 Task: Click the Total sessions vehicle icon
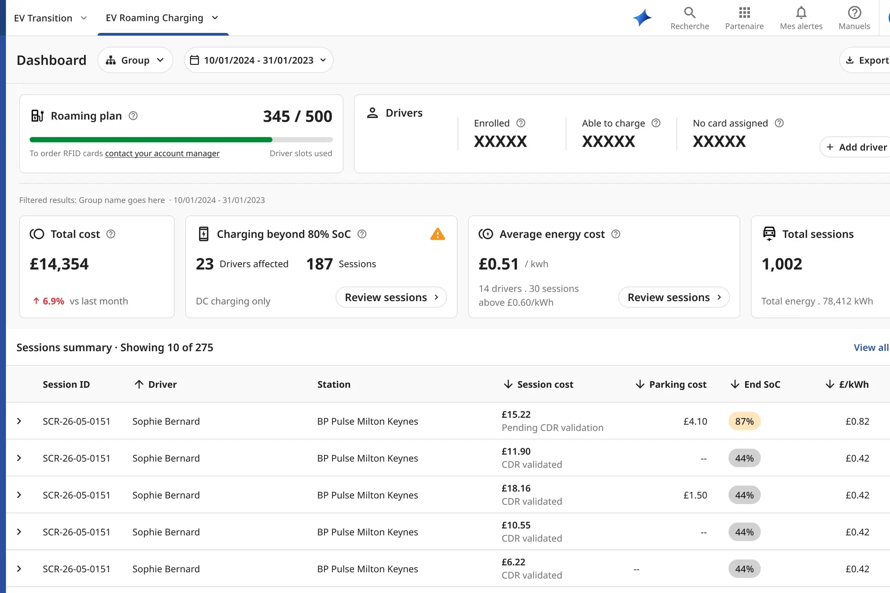(x=769, y=234)
